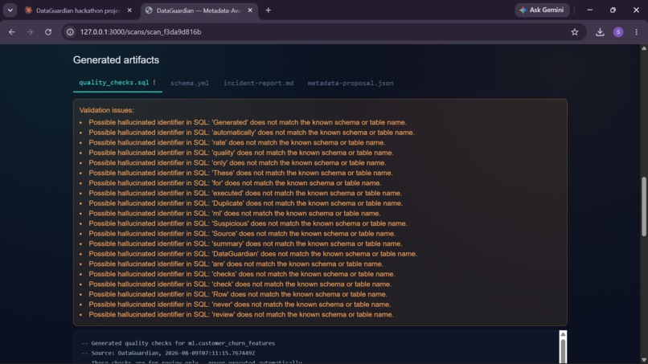Select the issue line mentioning 'never'
Screen dimensions: 648x364
click(x=240, y=305)
